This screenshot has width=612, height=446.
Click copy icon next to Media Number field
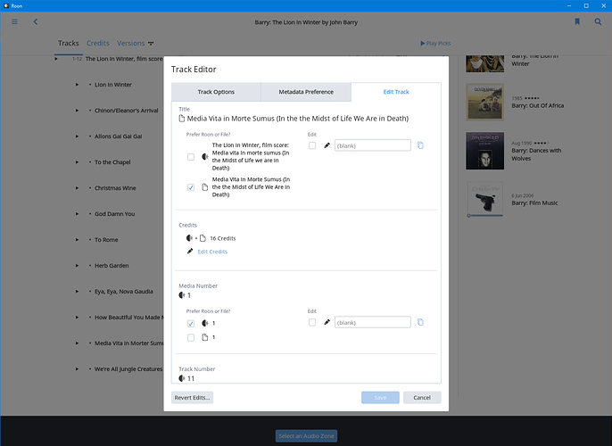[420, 322]
